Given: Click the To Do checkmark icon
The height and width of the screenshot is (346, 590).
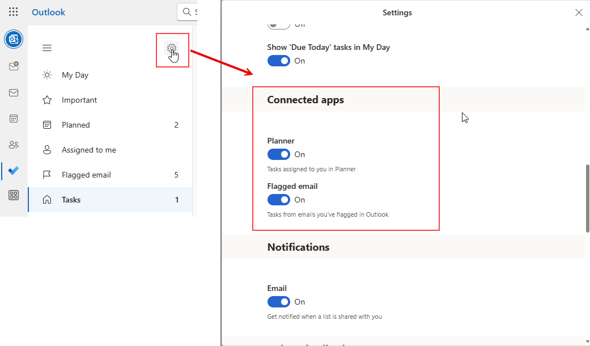Looking at the screenshot, I should click(x=13, y=170).
